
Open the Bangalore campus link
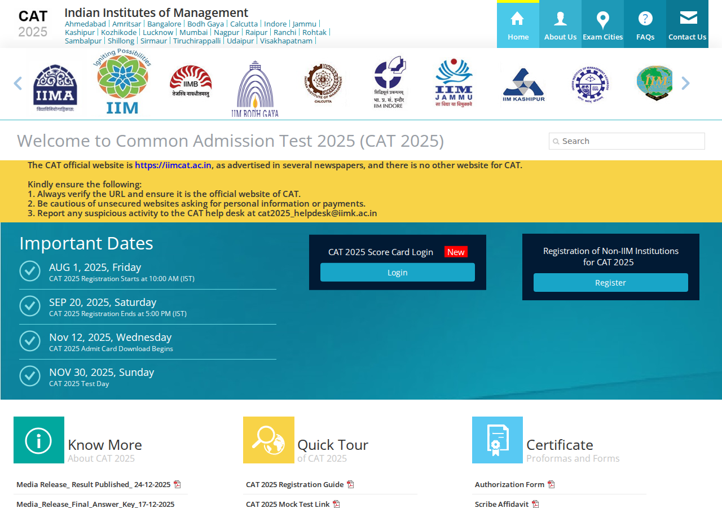click(164, 24)
